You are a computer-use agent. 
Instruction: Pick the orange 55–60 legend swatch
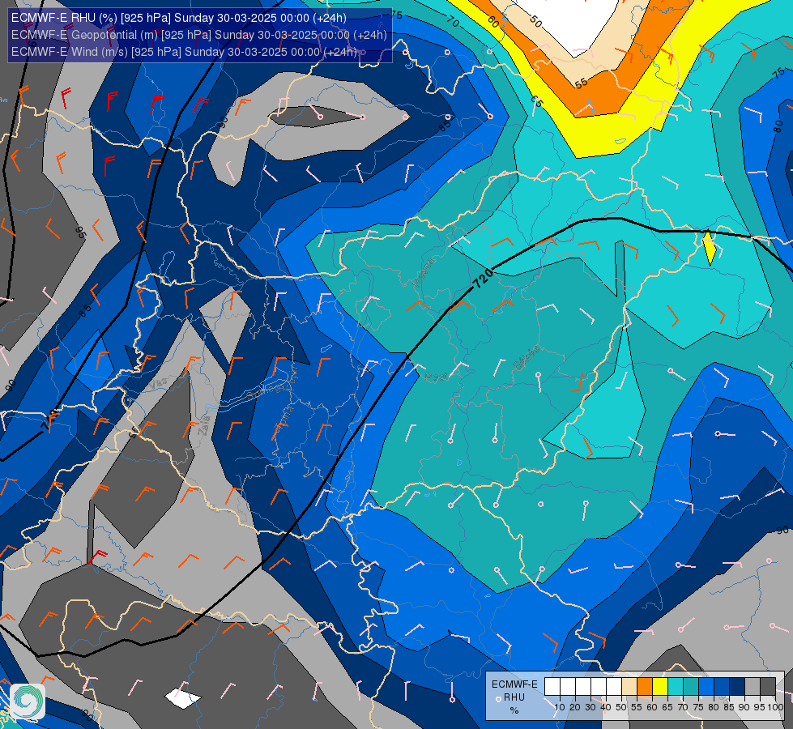[644, 687]
